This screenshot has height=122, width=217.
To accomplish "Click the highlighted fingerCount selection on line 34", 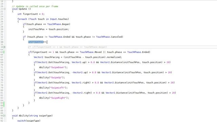I will 36,42.
